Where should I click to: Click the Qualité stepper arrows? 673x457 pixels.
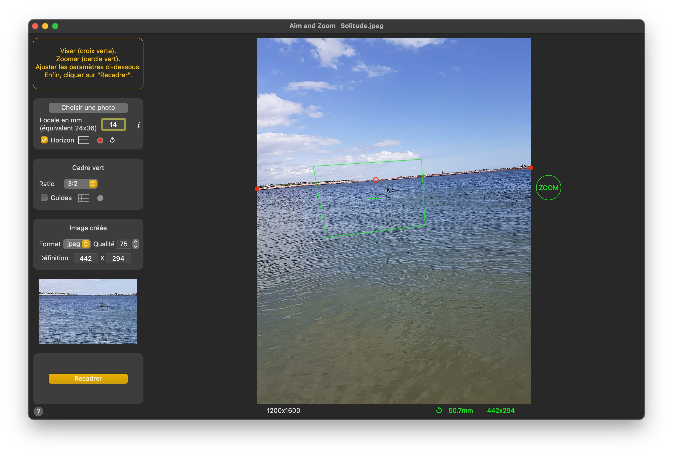pos(135,244)
